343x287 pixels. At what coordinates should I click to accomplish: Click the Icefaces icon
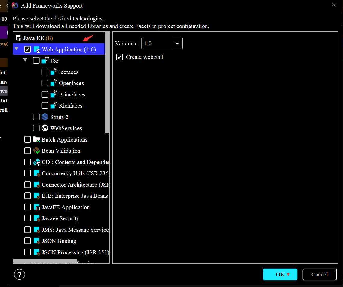[x=54, y=72]
